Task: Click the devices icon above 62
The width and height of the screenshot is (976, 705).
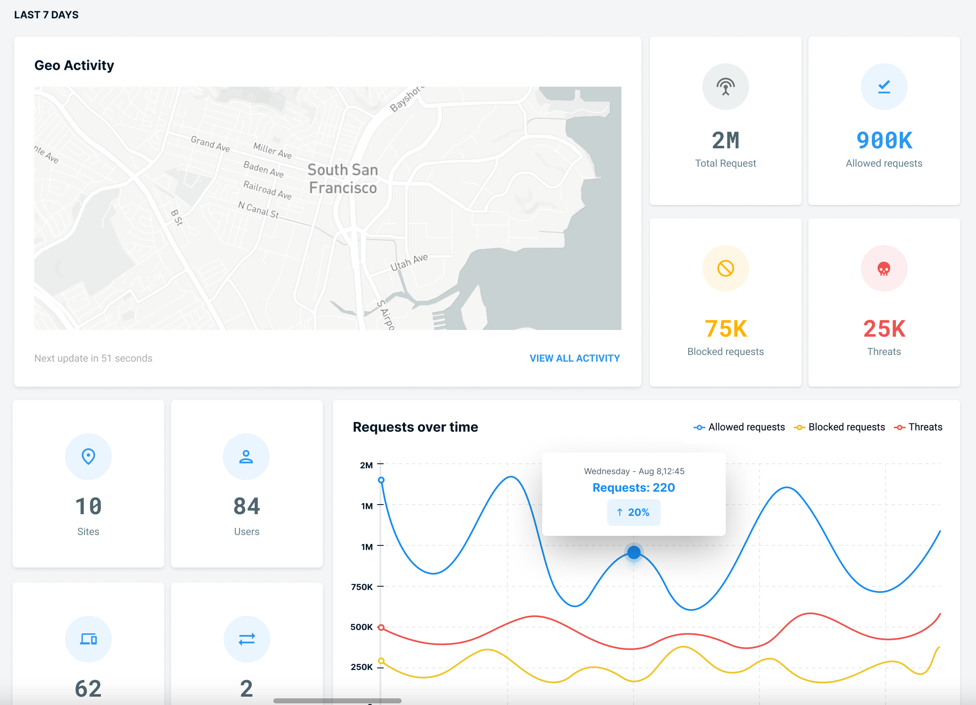Action: tap(88, 639)
